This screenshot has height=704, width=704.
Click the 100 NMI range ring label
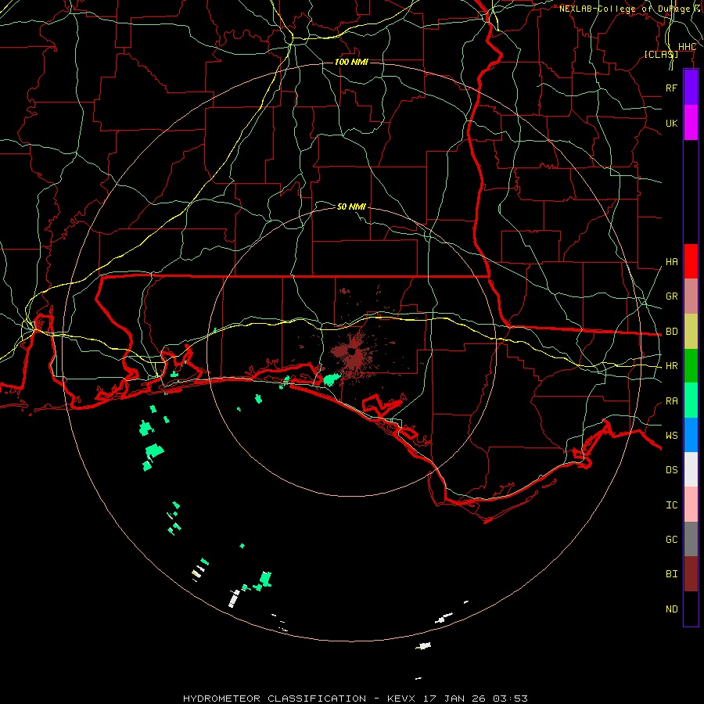[x=351, y=62]
